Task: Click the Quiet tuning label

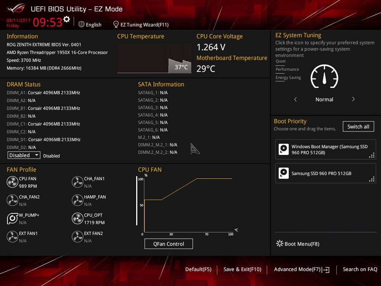Action: click(x=281, y=61)
